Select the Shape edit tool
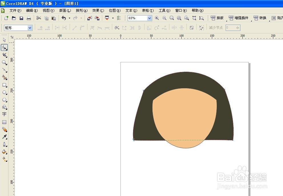The height and width of the screenshot is (196, 283). pos(4,47)
